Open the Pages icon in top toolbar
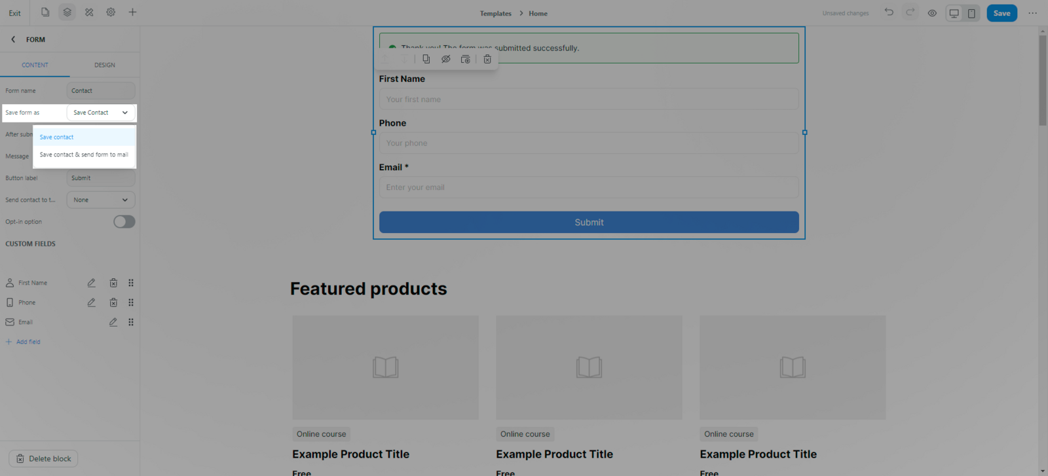The image size is (1048, 476). pyautogui.click(x=45, y=12)
